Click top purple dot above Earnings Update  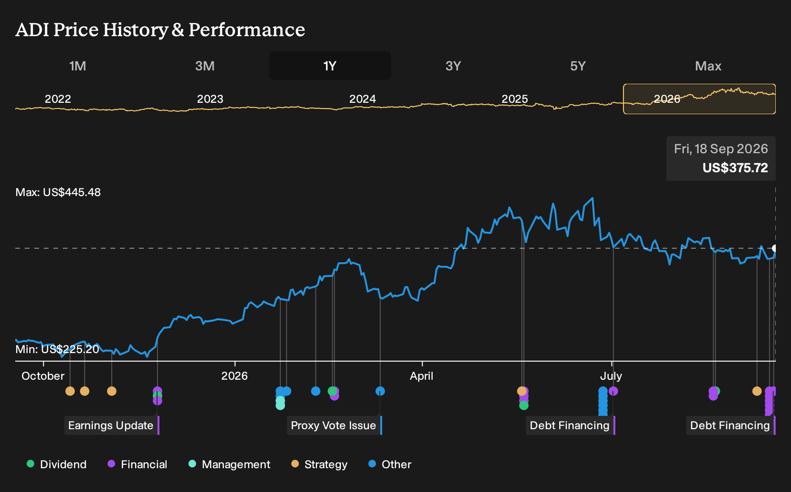point(158,391)
